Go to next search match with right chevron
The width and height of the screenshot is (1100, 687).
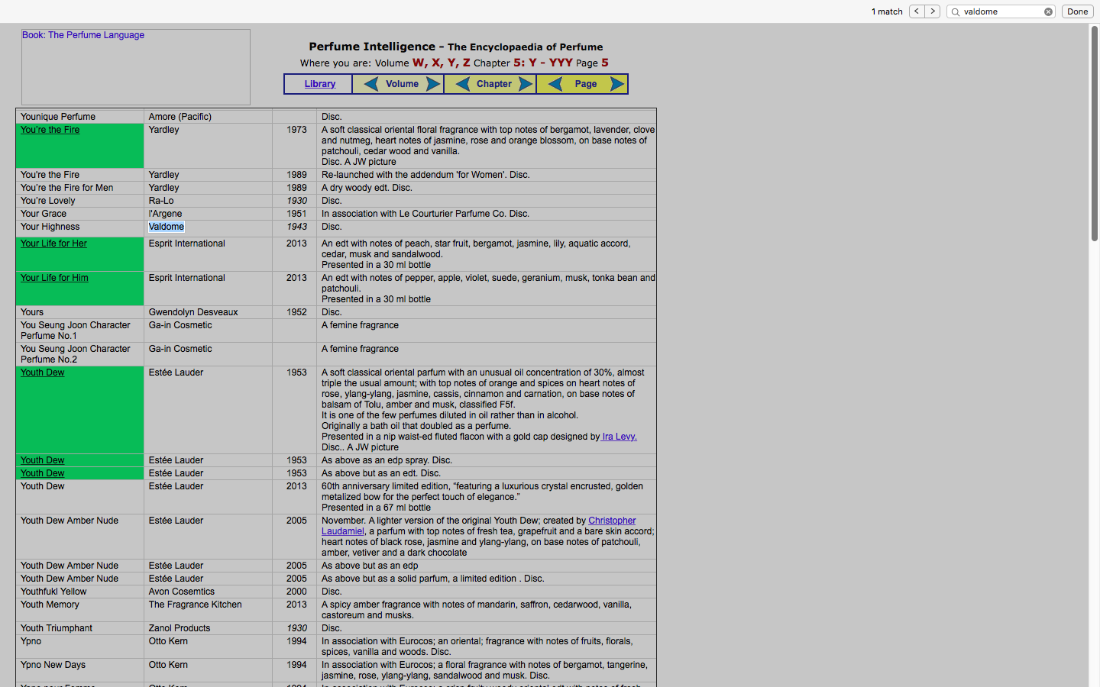pyautogui.click(x=933, y=11)
